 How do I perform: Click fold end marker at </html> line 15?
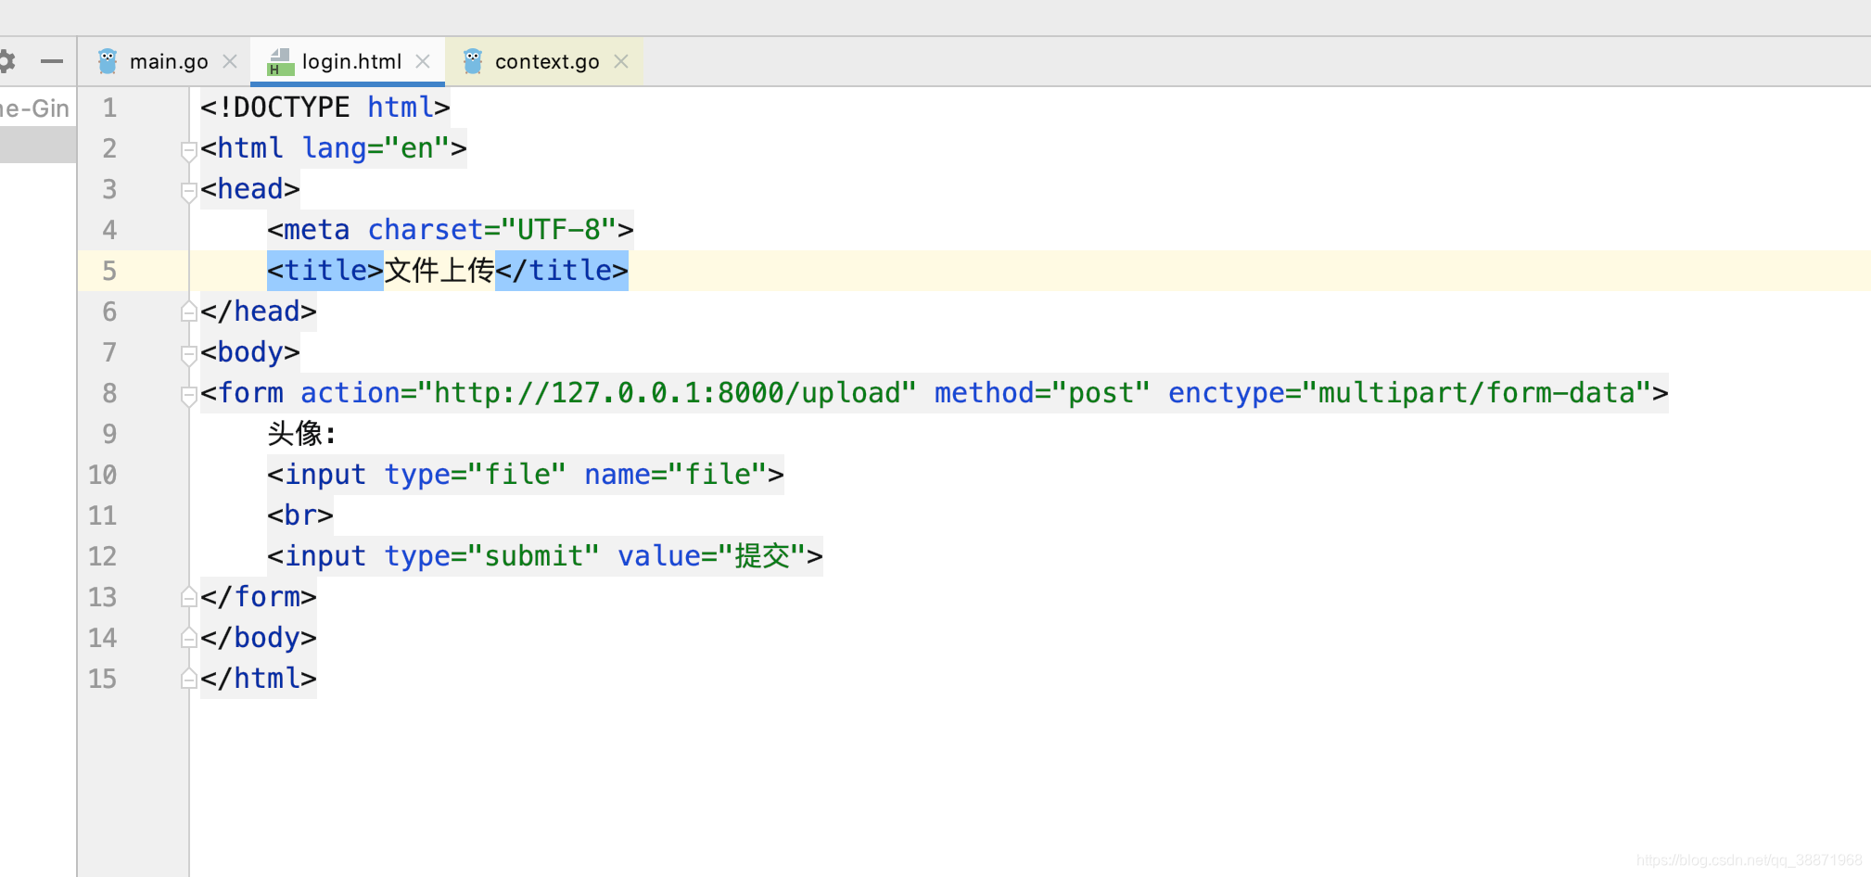tap(188, 679)
